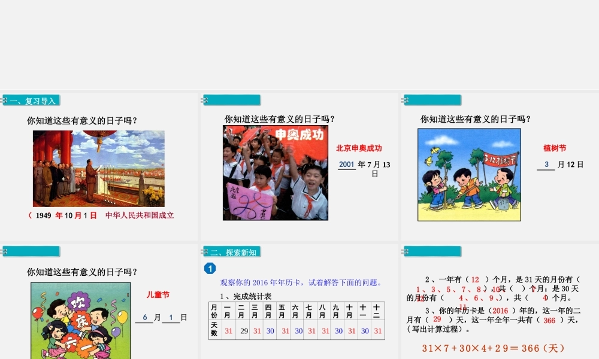599x359 pixels.
Task: Click the red 儿童节 label
Action: click(x=158, y=295)
